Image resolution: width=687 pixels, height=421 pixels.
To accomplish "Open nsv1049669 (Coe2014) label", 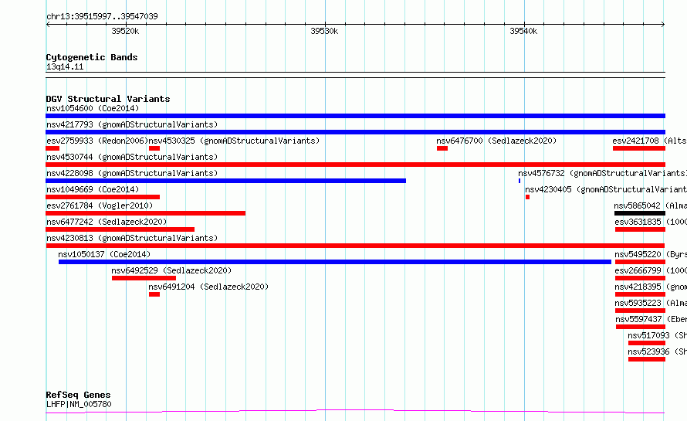I will (93, 189).
